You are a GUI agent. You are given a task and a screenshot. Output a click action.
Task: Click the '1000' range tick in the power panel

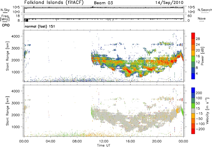(x=16, y=72)
